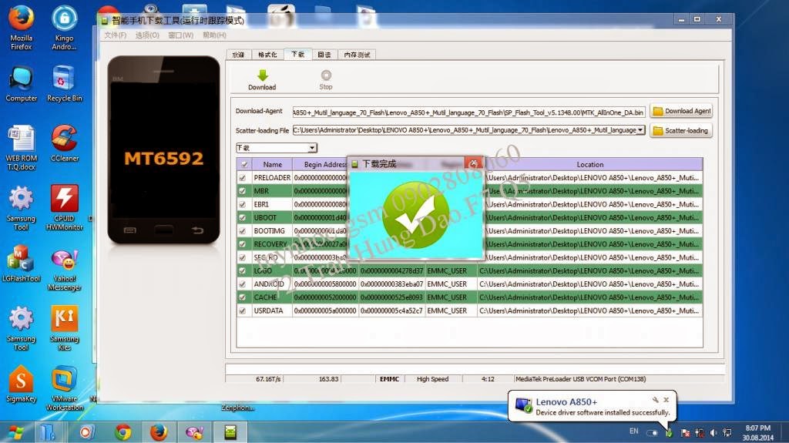The image size is (789, 443).
Task: Open the lower Samsung Tool gear icon
Action: pyautogui.click(x=21, y=328)
